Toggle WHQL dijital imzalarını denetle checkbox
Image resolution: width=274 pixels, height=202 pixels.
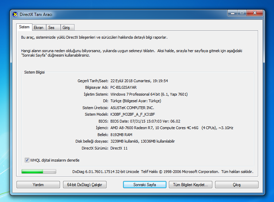[27, 160]
